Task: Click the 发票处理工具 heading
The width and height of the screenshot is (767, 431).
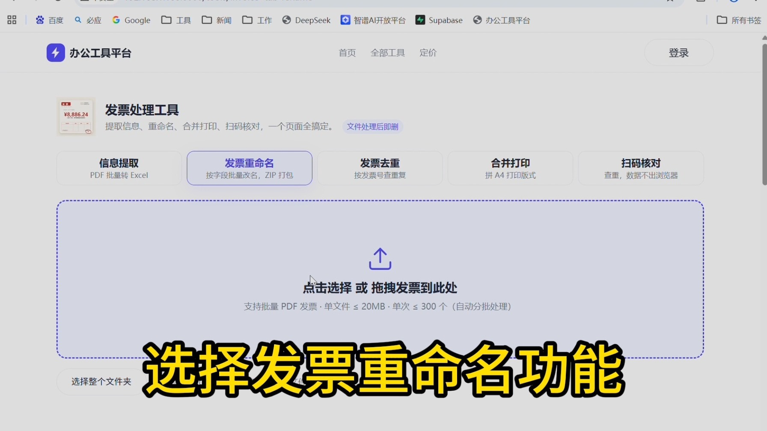Action: pos(142,110)
